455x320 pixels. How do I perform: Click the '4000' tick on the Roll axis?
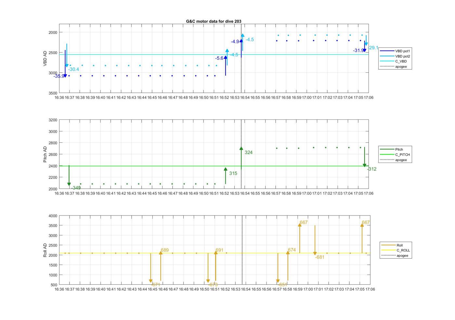point(53,216)
